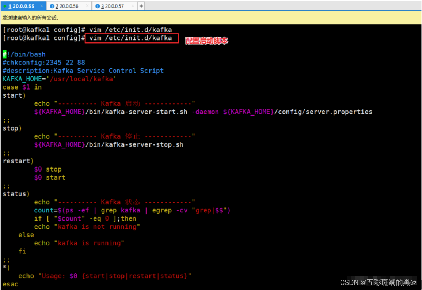The image size is (422, 290).
Task: Click the 'if [ "$count" -eq 0 ];then' line
Action: click(x=85, y=219)
